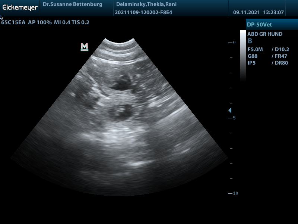Viewport: 298px width, 224px height.
Task: Adjust the G88 gain value
Action: [x=253, y=56]
